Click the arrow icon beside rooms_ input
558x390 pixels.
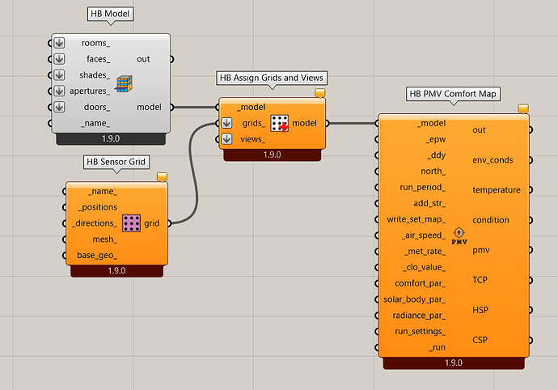59,43
